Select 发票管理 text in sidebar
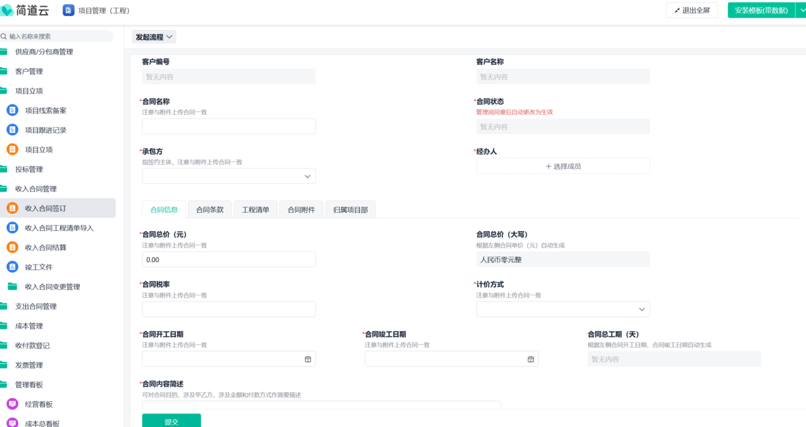Screen dimensions: 806x427 [x=29, y=365]
